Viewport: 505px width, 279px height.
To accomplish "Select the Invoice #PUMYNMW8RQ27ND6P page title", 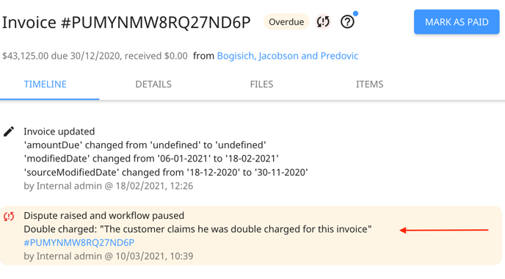I will coord(126,23).
